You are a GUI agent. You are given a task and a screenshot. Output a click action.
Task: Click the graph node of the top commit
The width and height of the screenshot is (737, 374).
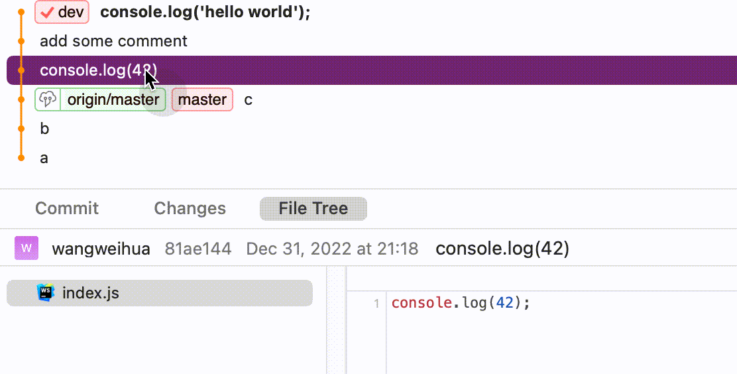21,12
